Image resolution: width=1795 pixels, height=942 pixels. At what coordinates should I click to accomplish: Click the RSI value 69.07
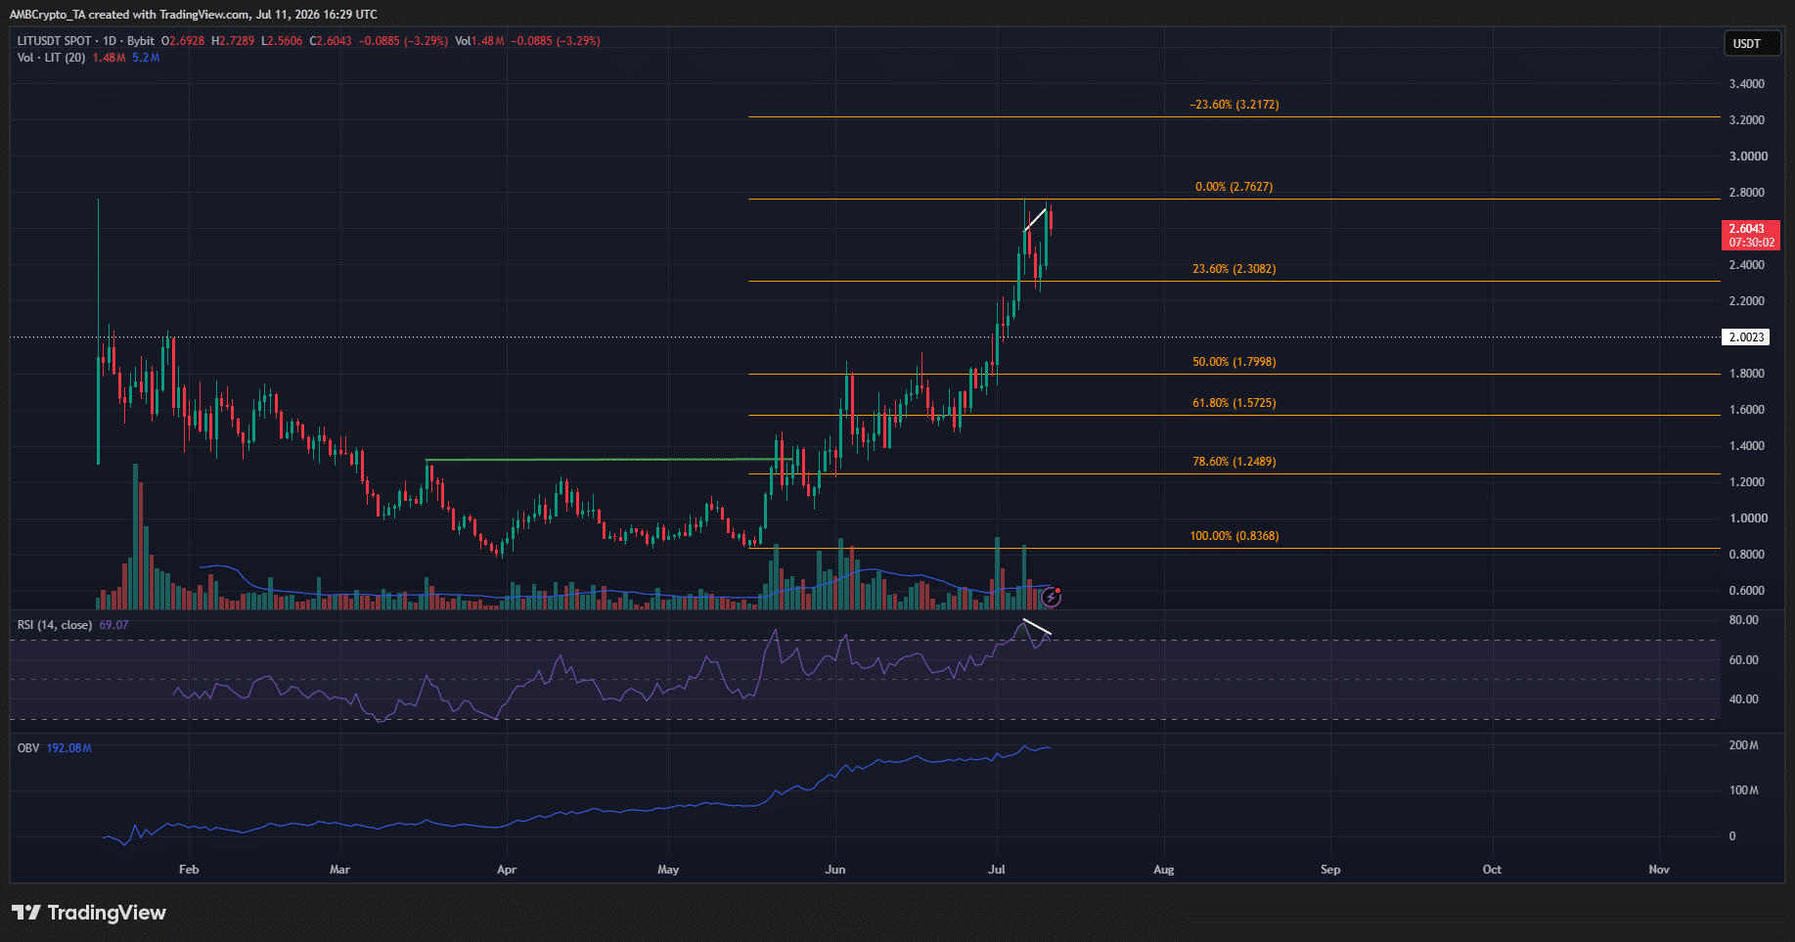tap(113, 625)
